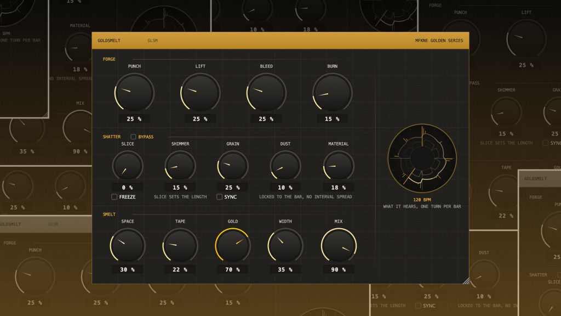The width and height of the screenshot is (561, 316).
Task: Click the Tape value readout of 22 %
Action: click(x=180, y=269)
